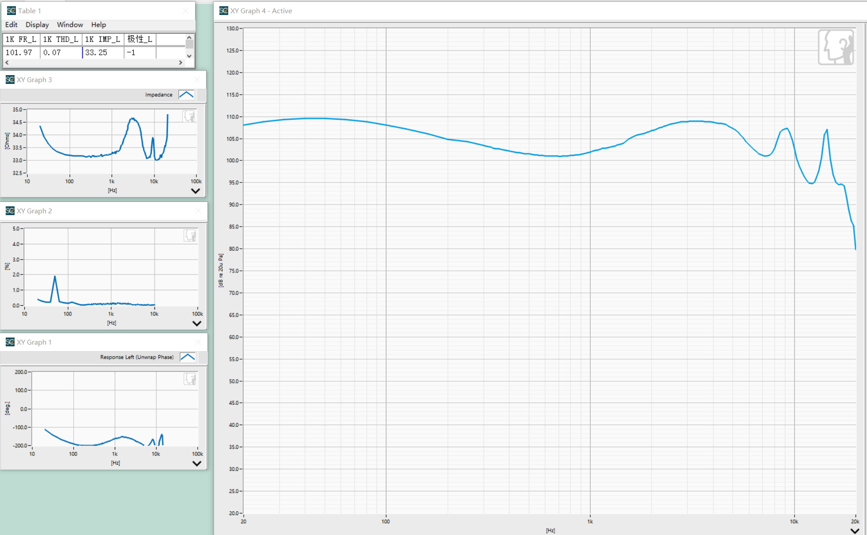Expand the XY Graph 4 bottom chevron
867x535 pixels.
click(855, 531)
